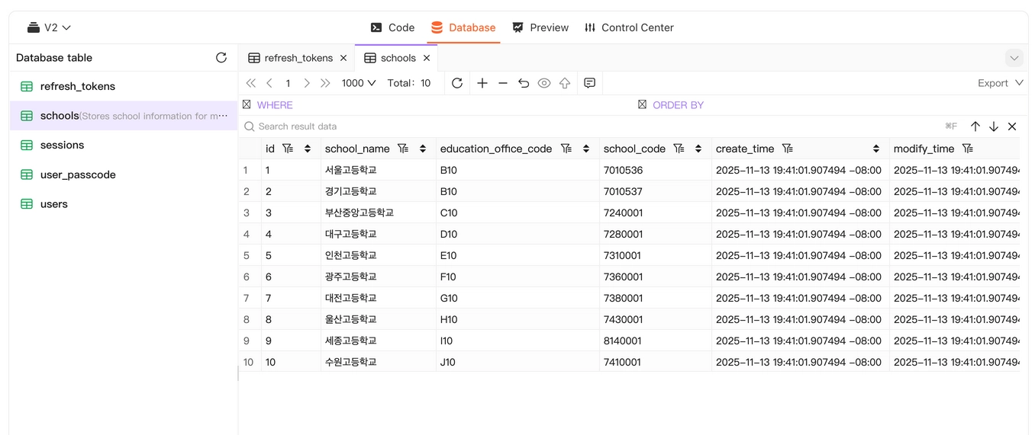1035x435 pixels.
Task: Click the Search result data field
Action: click(x=534, y=126)
